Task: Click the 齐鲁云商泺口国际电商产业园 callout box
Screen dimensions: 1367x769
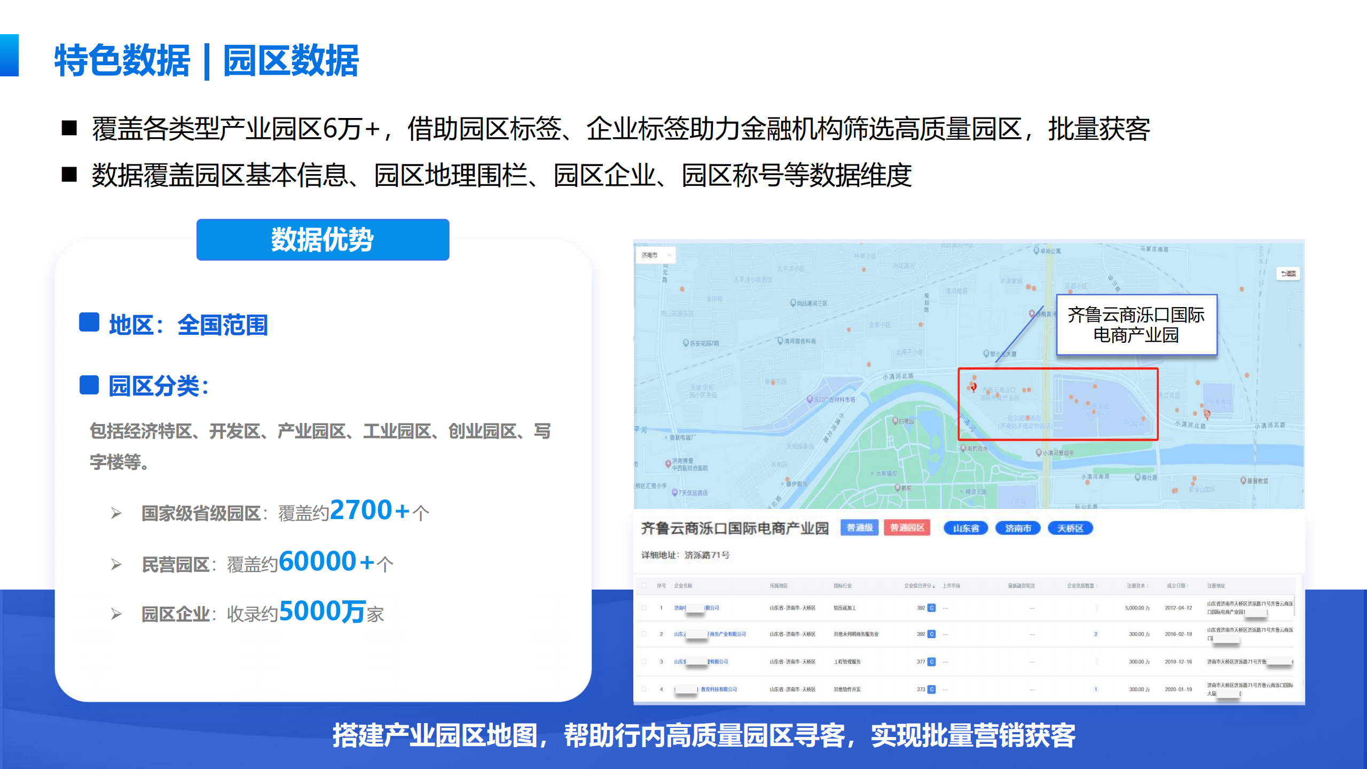Action: coord(1136,325)
